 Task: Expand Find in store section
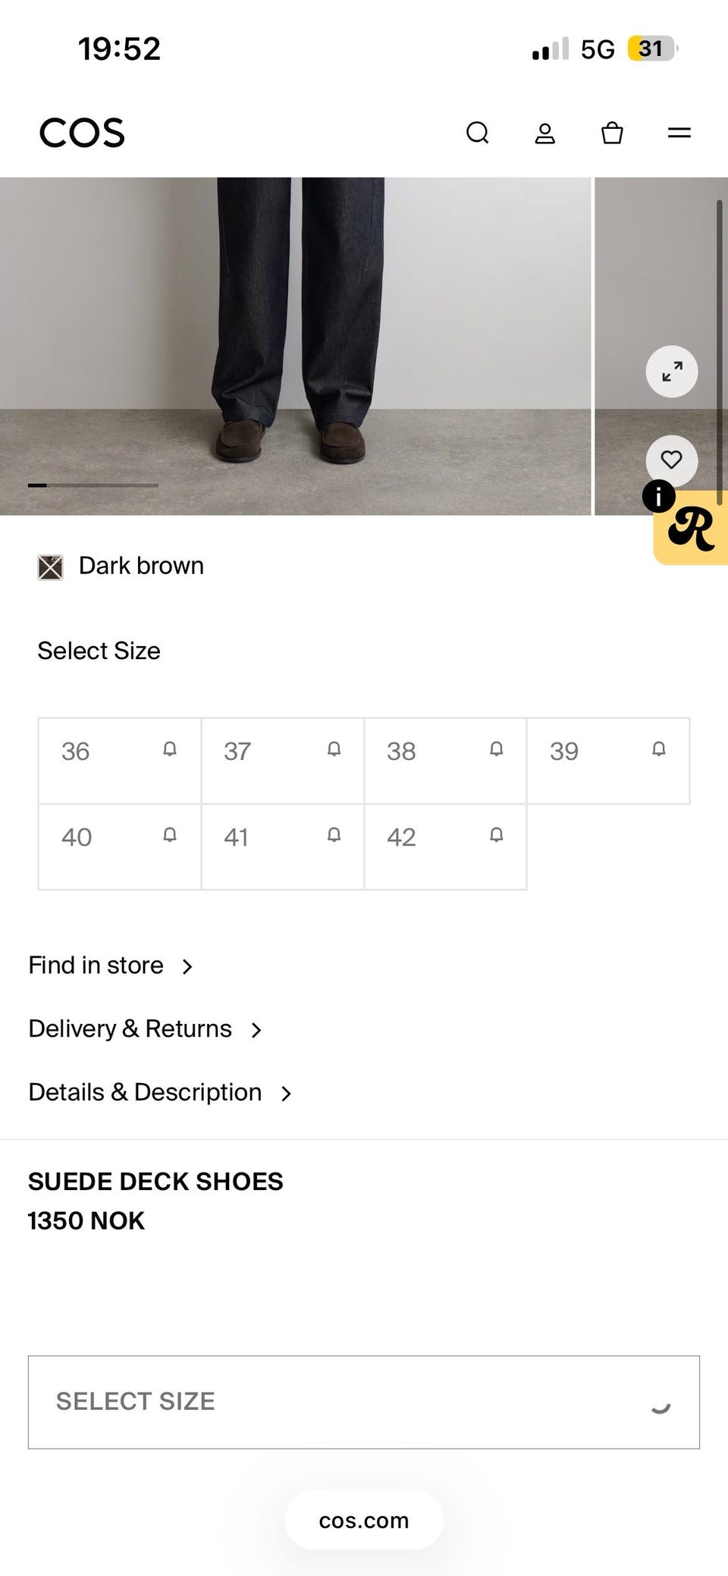111,965
